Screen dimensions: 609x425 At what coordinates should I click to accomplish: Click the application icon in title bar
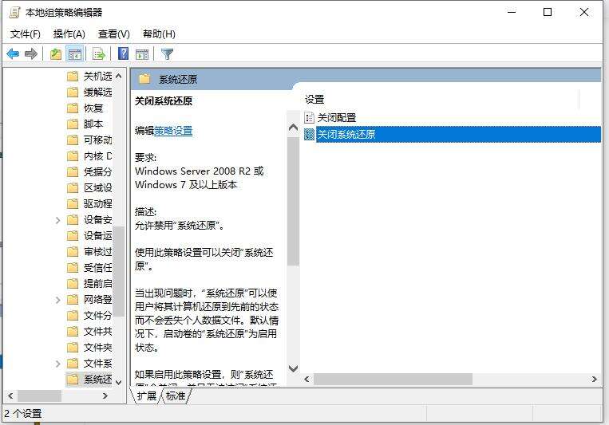14,13
